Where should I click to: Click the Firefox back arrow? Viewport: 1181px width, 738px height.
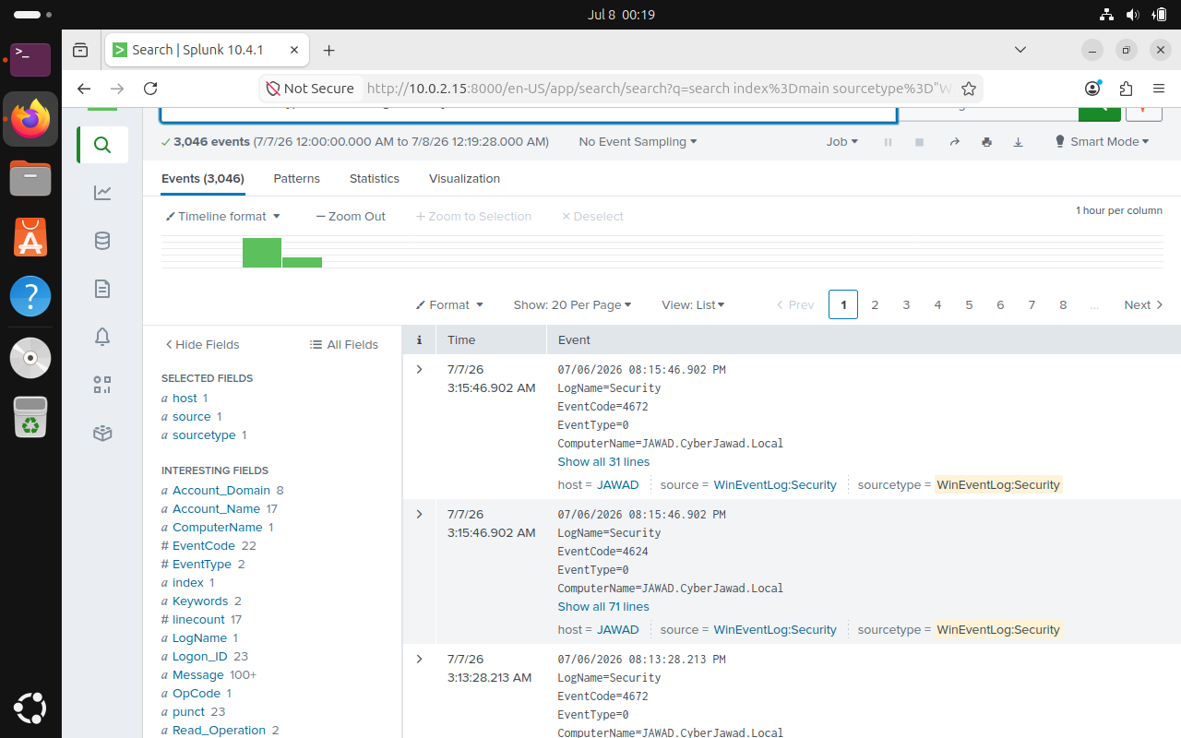pyautogui.click(x=84, y=89)
